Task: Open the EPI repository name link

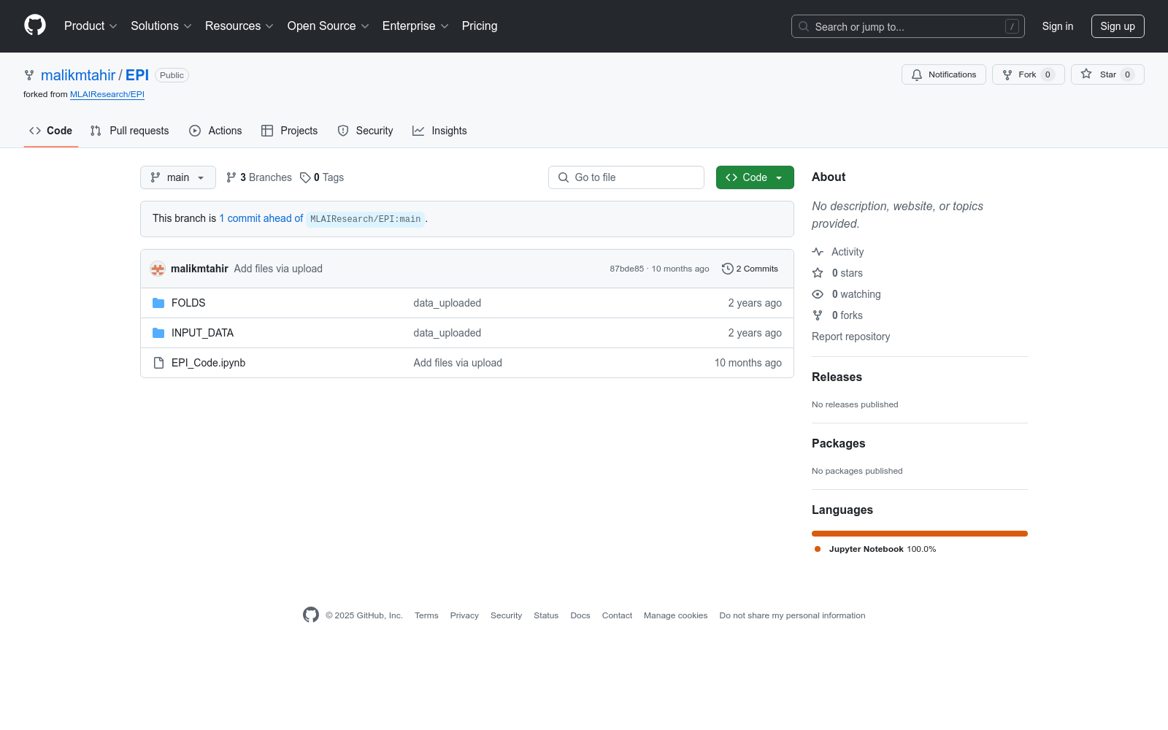Action: [137, 75]
